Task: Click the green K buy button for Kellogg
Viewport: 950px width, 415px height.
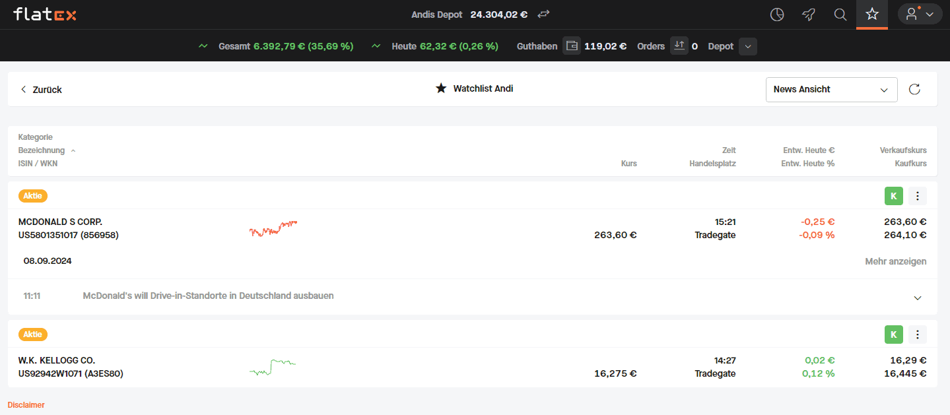Action: 893,335
